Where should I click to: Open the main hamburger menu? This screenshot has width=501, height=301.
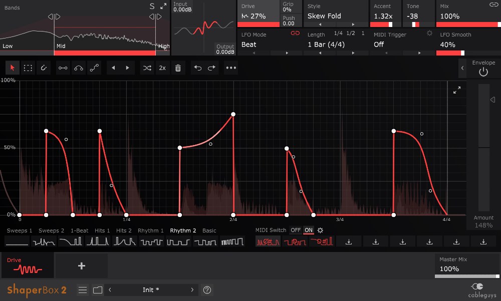tap(83, 290)
